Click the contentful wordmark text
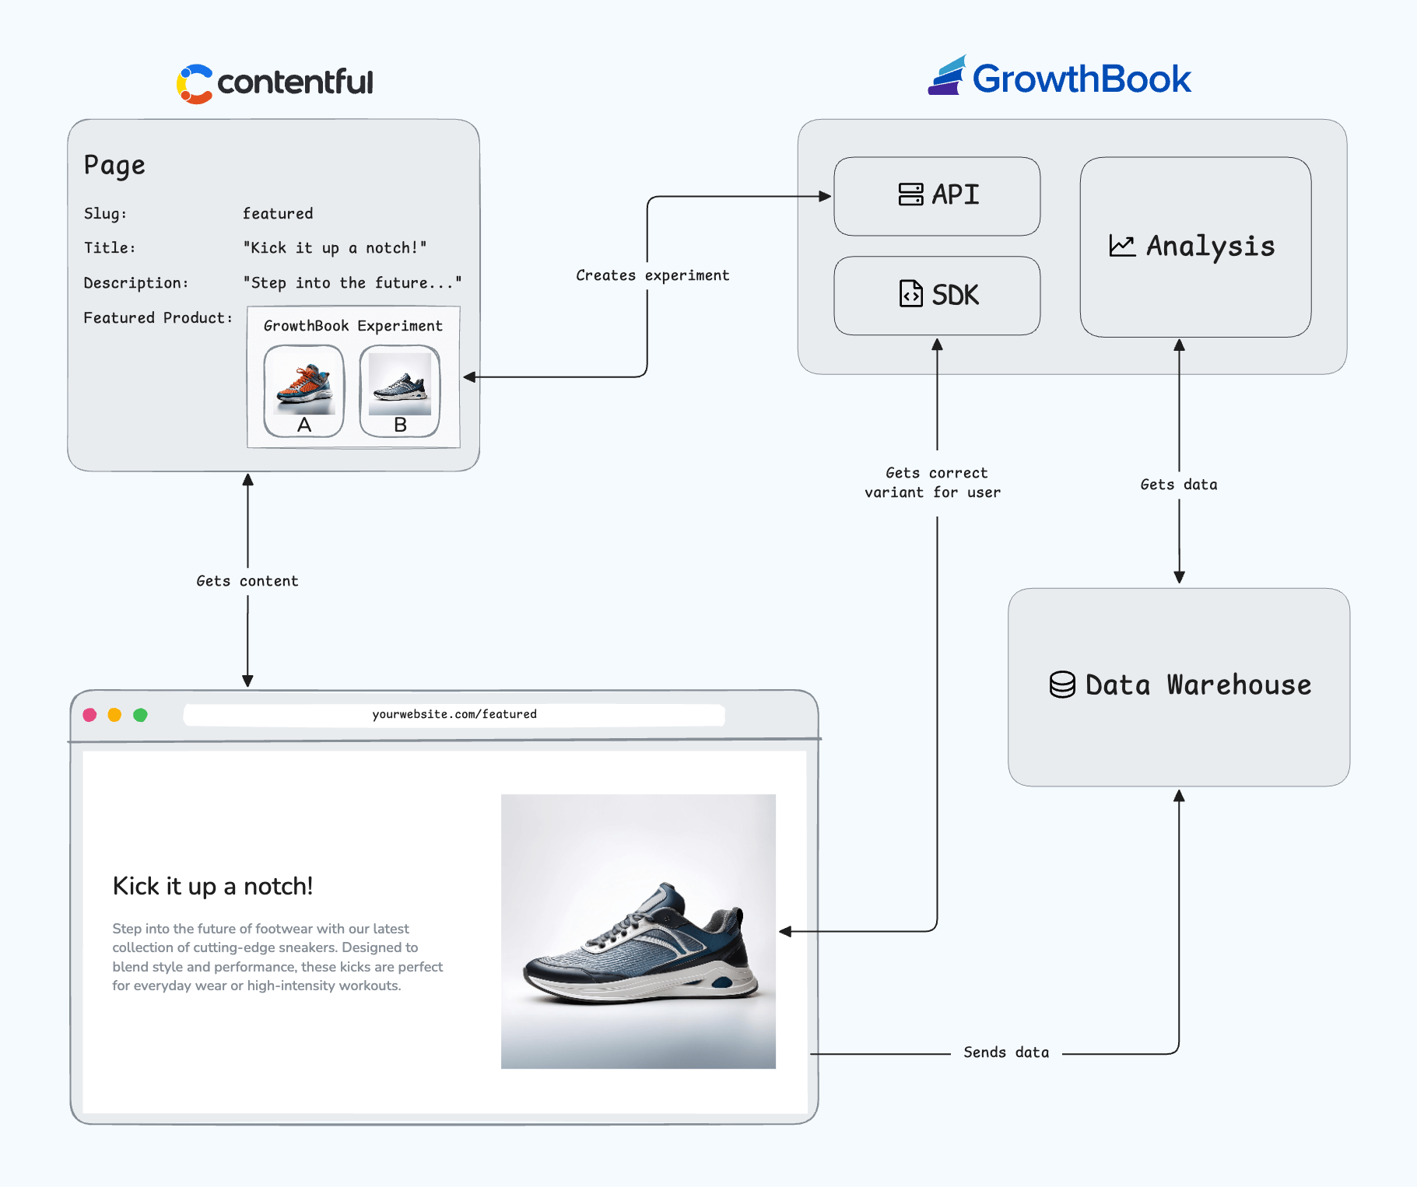This screenshot has height=1187, width=1417. click(295, 82)
